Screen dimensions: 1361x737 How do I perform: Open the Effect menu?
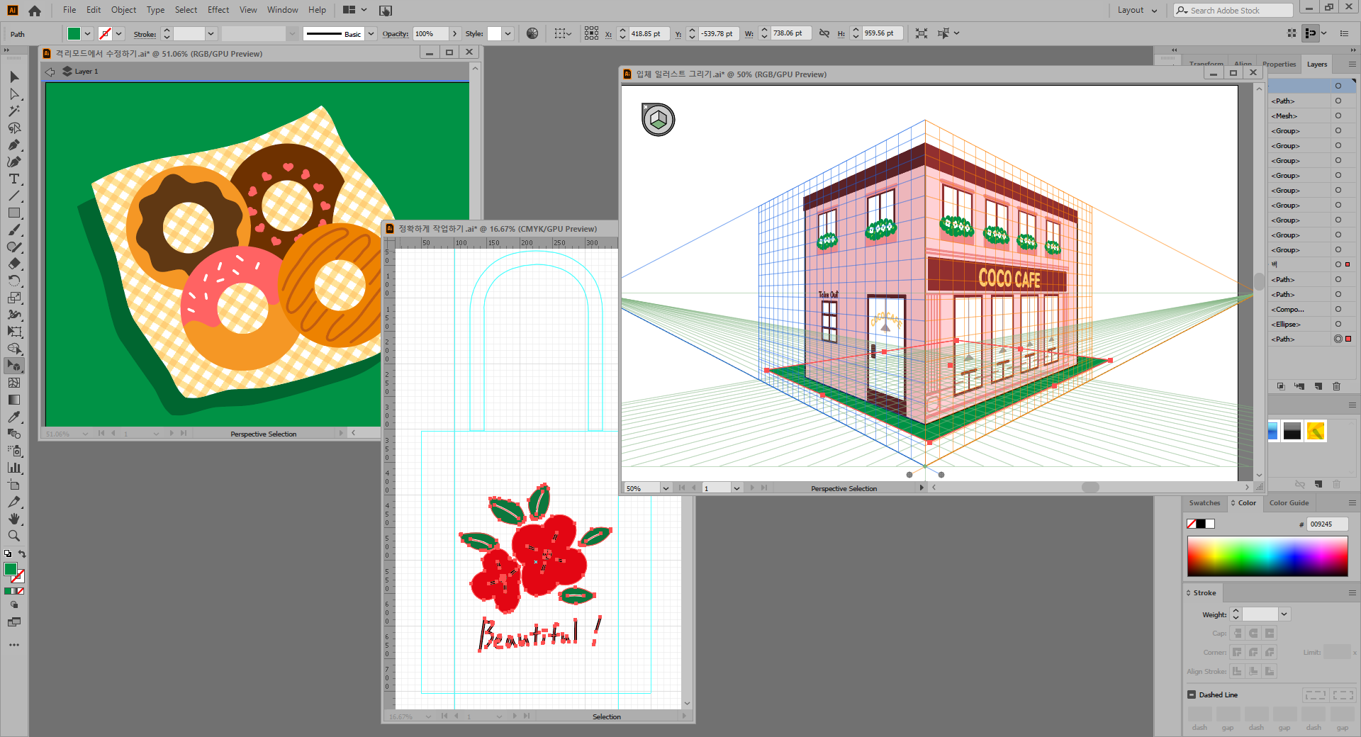tap(218, 10)
